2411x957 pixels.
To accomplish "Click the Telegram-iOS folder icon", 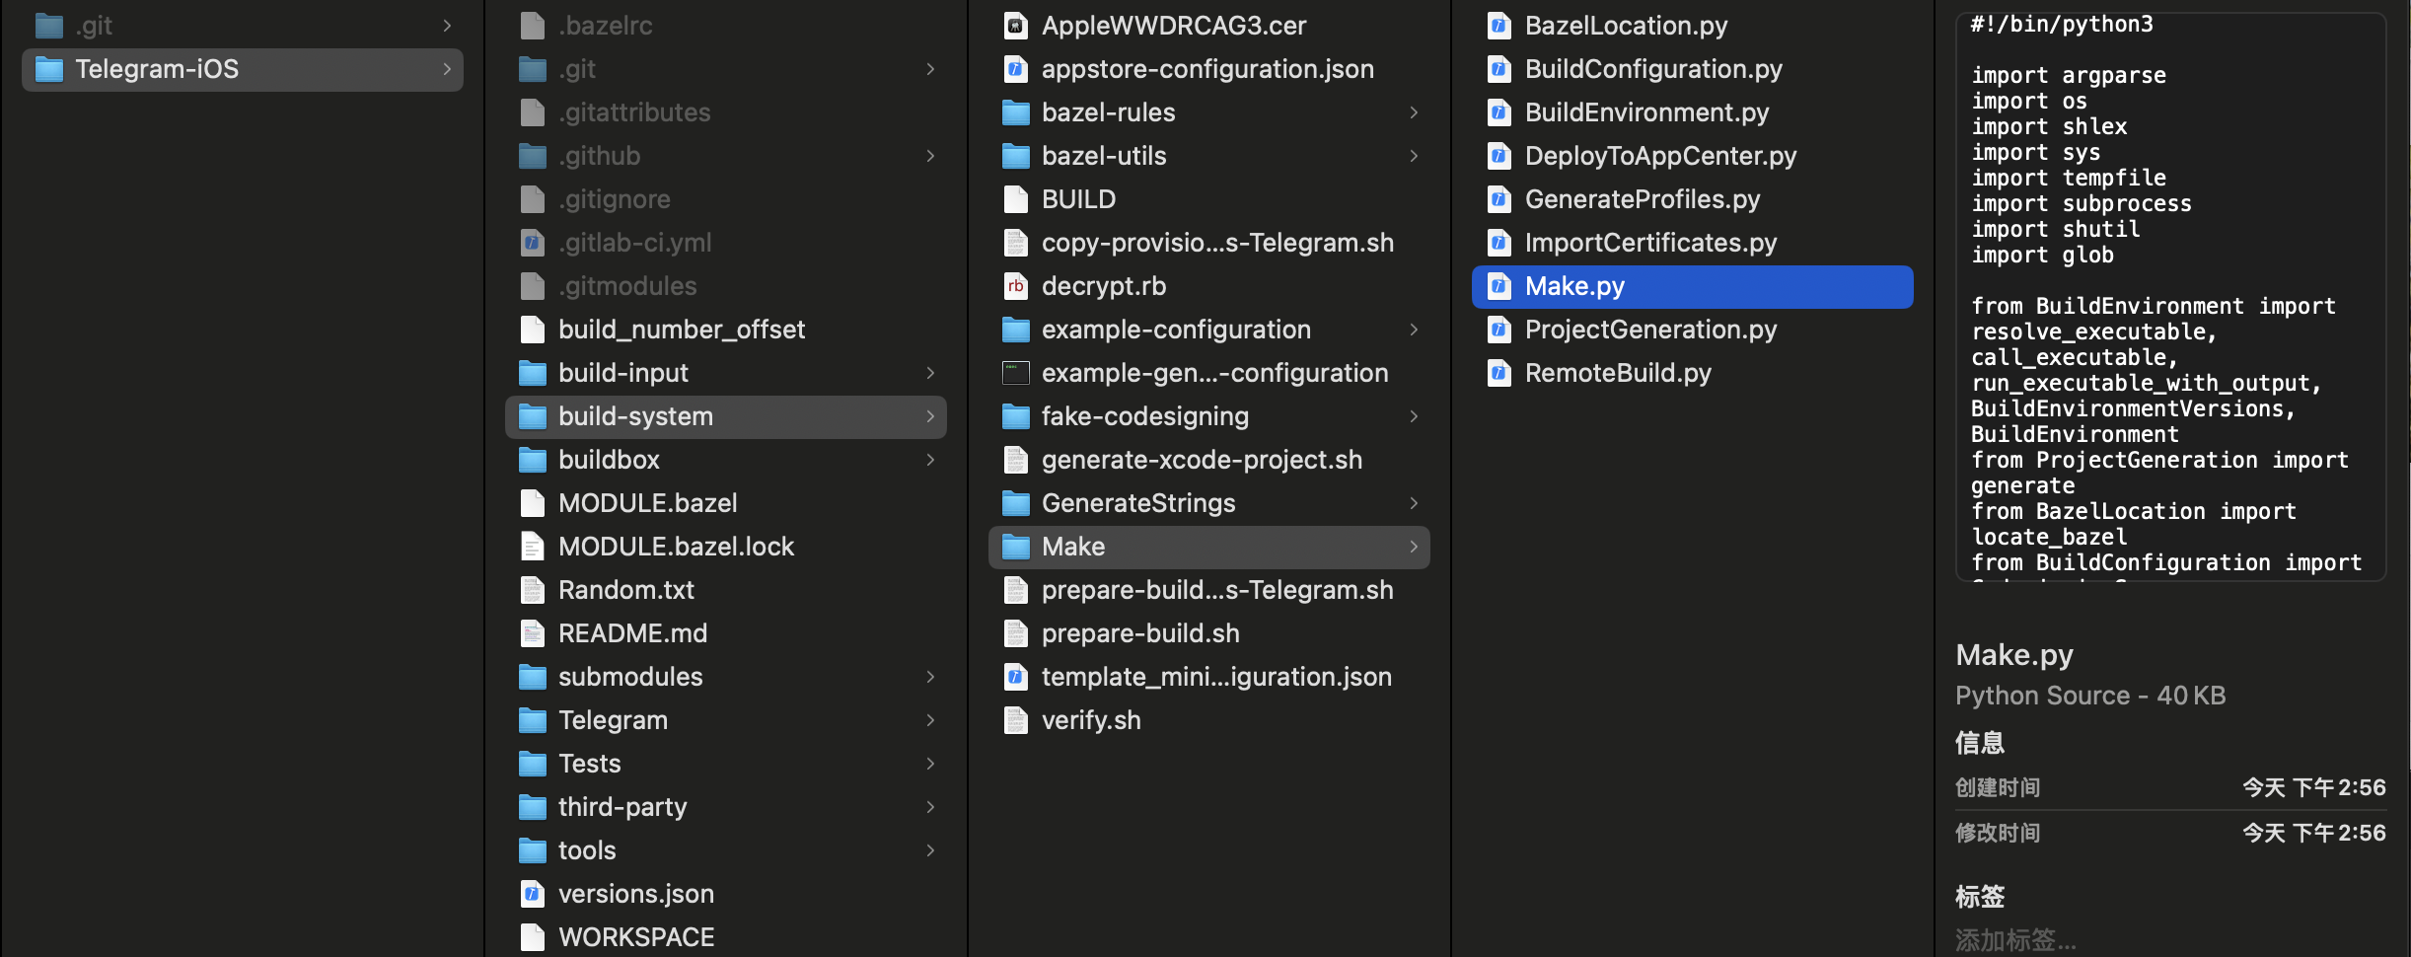I will 49,69.
